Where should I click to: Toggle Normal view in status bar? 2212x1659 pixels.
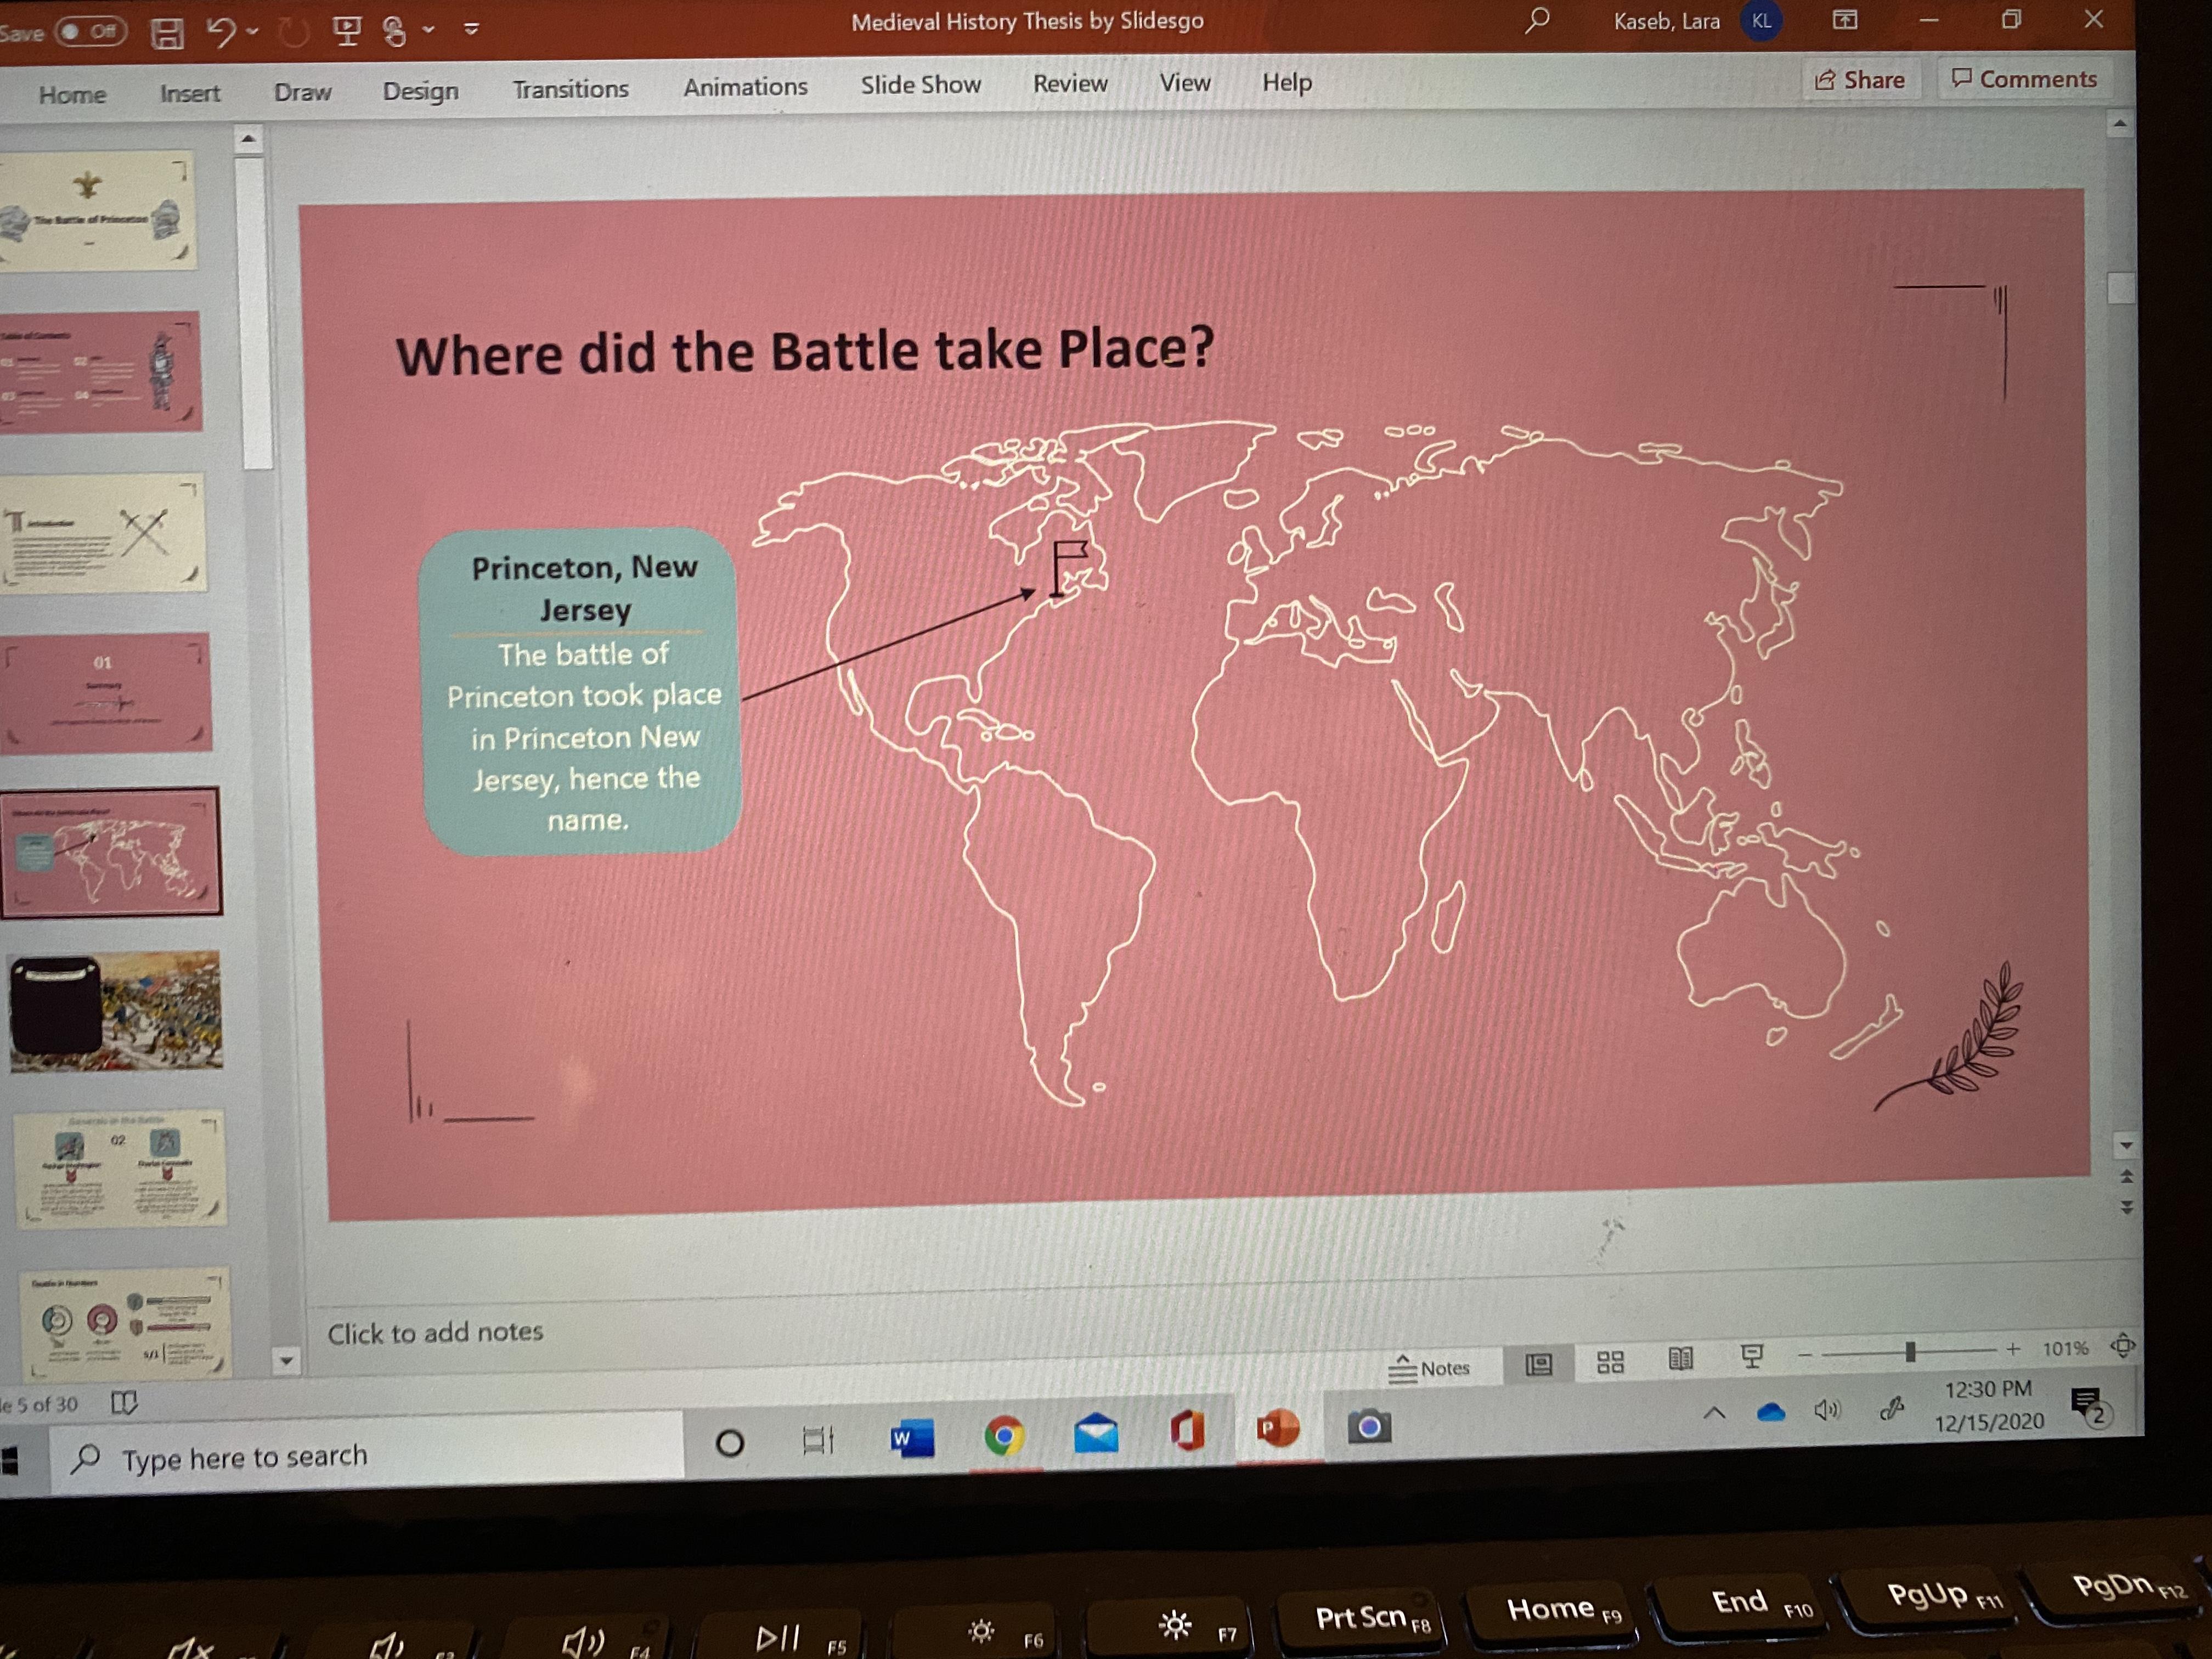pyautogui.click(x=1539, y=1364)
